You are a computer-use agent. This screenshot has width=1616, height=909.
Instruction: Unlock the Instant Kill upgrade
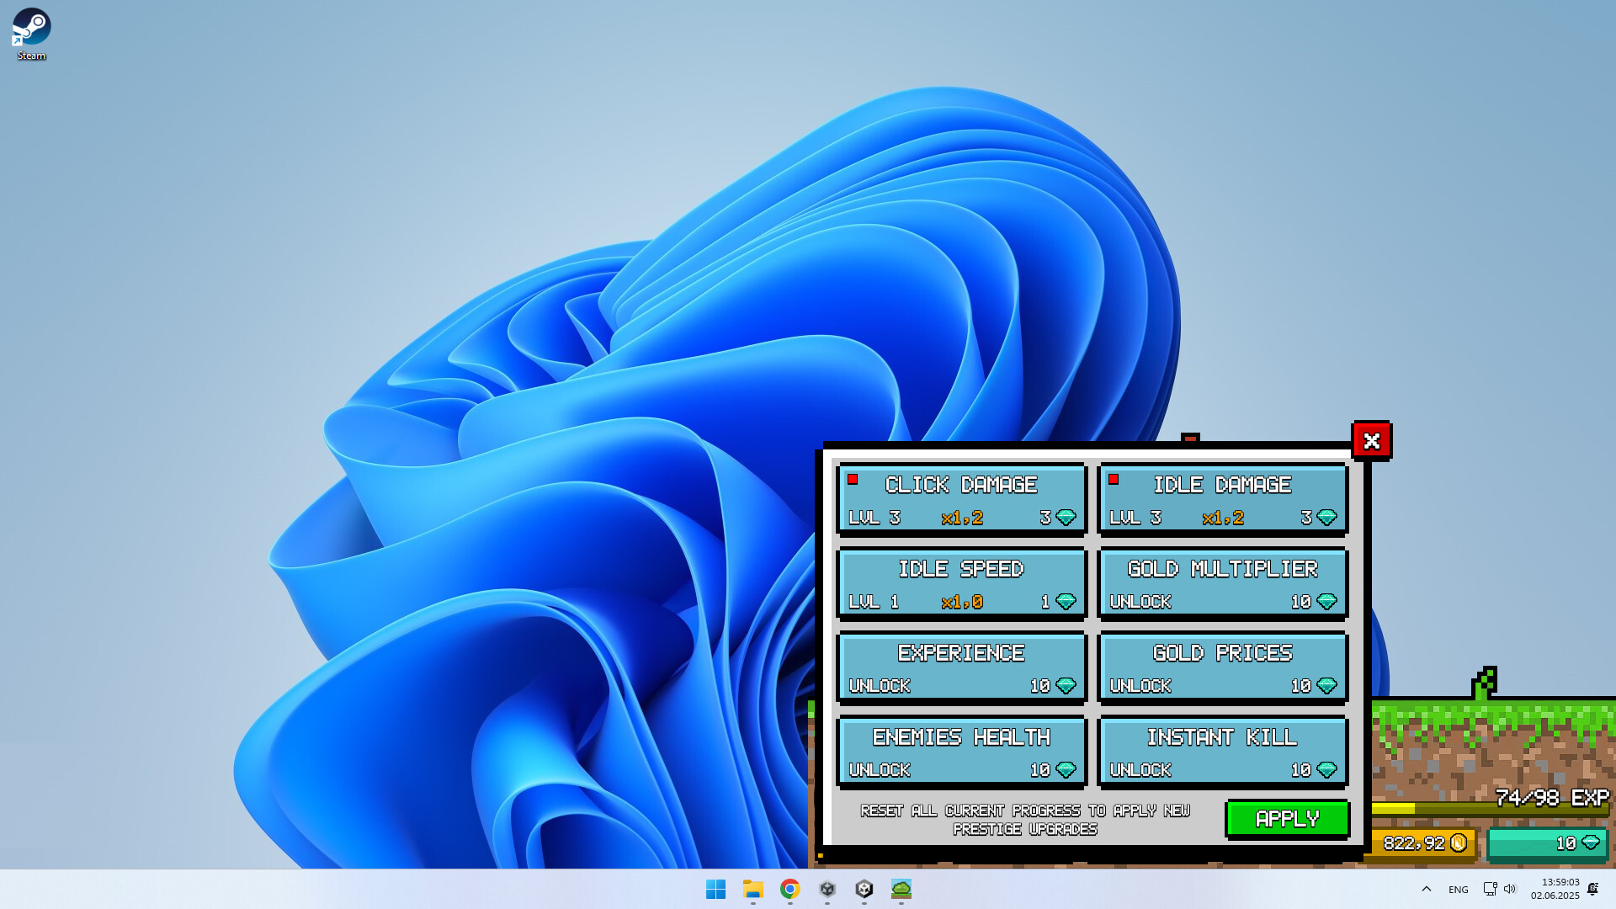pyautogui.click(x=1222, y=752)
